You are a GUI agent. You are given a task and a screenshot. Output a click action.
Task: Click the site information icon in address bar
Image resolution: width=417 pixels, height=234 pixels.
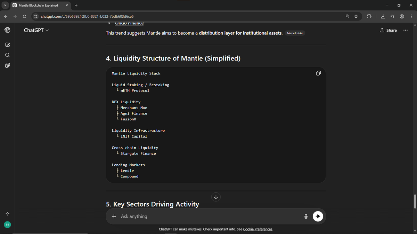point(35,16)
